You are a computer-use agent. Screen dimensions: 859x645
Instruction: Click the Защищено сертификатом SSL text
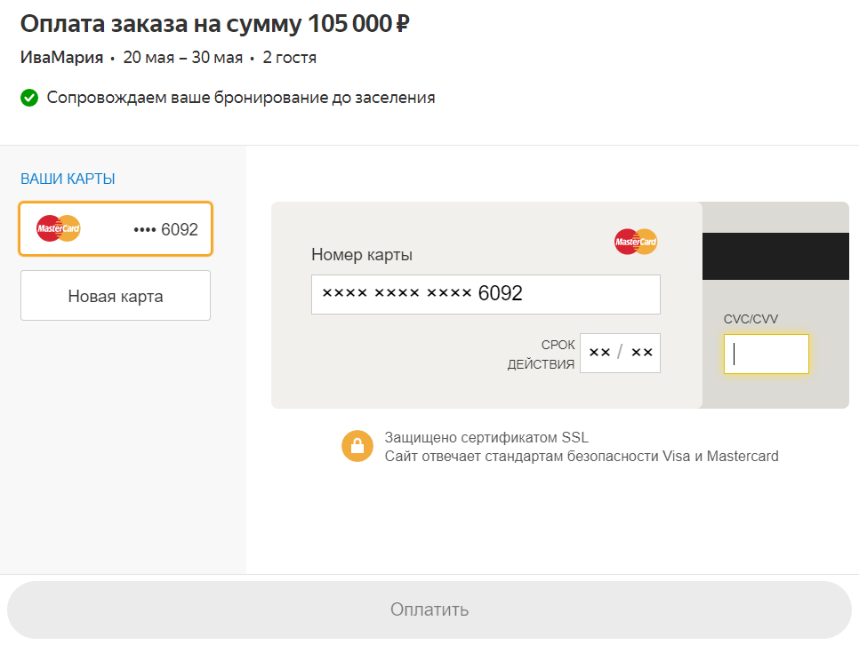[486, 437]
